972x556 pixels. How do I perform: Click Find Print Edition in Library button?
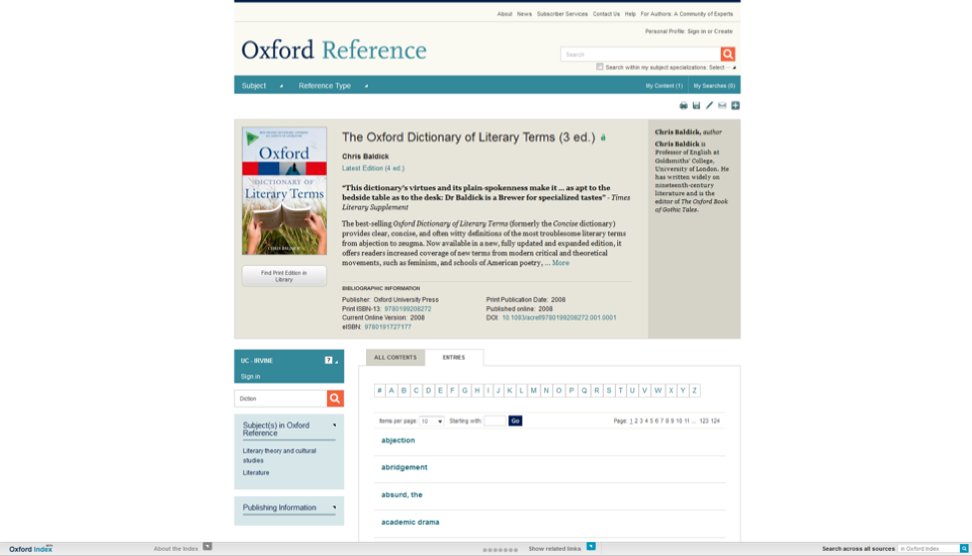pyautogui.click(x=284, y=276)
